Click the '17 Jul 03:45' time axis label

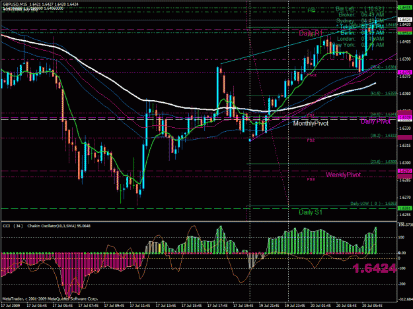37,306
